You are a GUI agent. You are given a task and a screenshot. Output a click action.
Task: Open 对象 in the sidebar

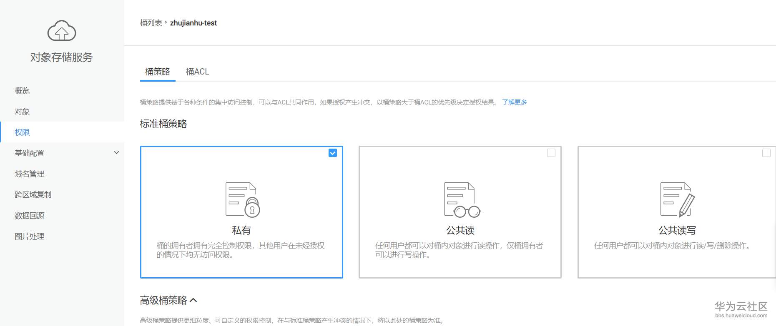22,112
